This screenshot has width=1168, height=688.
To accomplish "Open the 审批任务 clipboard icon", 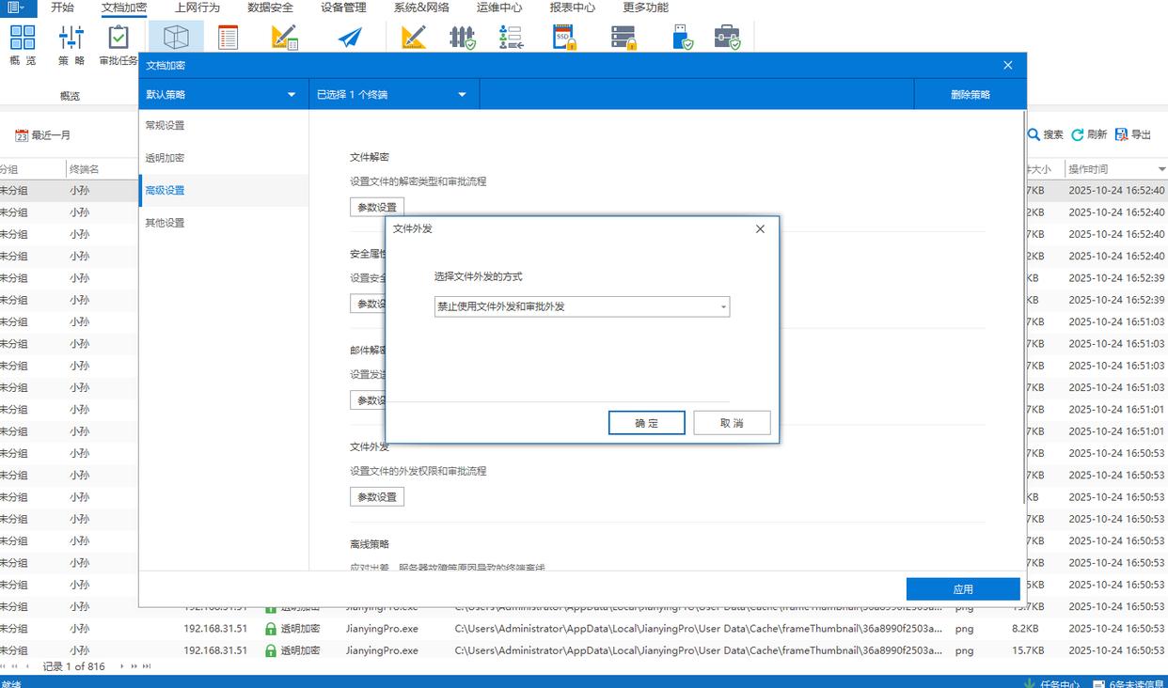I will (x=118, y=38).
